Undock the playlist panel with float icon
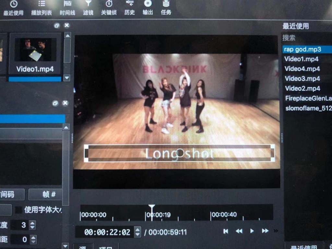Viewport: 332px width, 249px height. pyautogui.click(x=57, y=25)
